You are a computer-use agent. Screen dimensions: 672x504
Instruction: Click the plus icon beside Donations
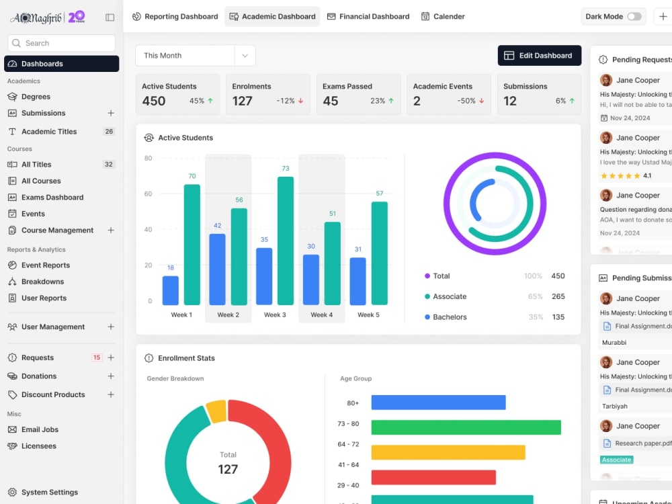[111, 376]
